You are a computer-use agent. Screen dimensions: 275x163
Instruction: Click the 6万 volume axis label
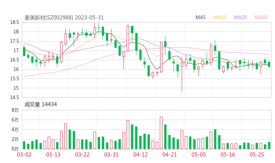point(15,120)
